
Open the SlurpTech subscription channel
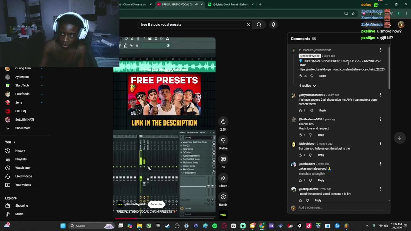tap(22, 85)
